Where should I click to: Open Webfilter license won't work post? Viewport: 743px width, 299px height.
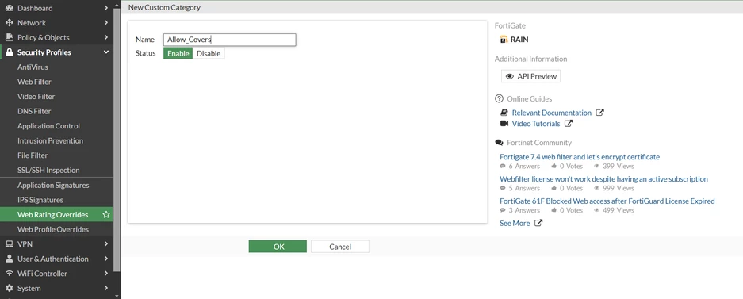[603, 179]
